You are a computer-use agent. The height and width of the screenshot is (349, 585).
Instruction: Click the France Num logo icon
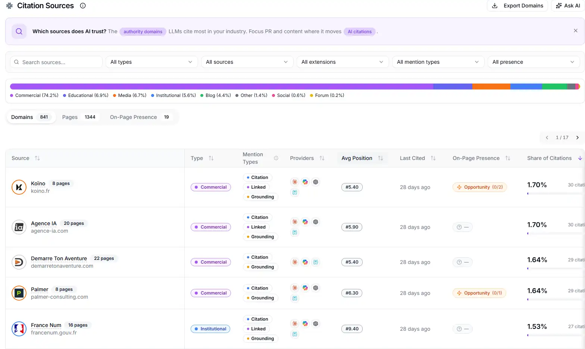coord(19,329)
